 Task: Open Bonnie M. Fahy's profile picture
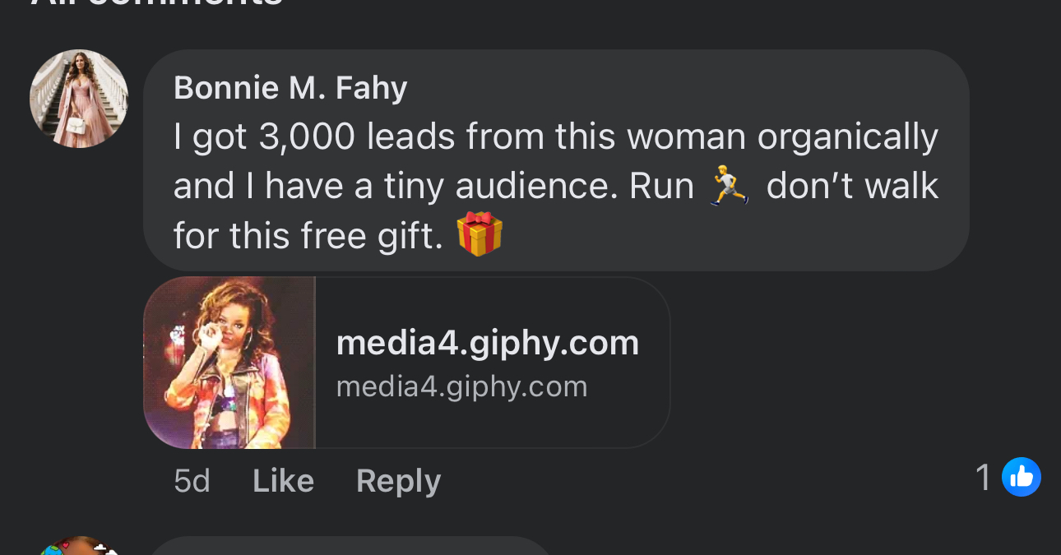coord(79,99)
